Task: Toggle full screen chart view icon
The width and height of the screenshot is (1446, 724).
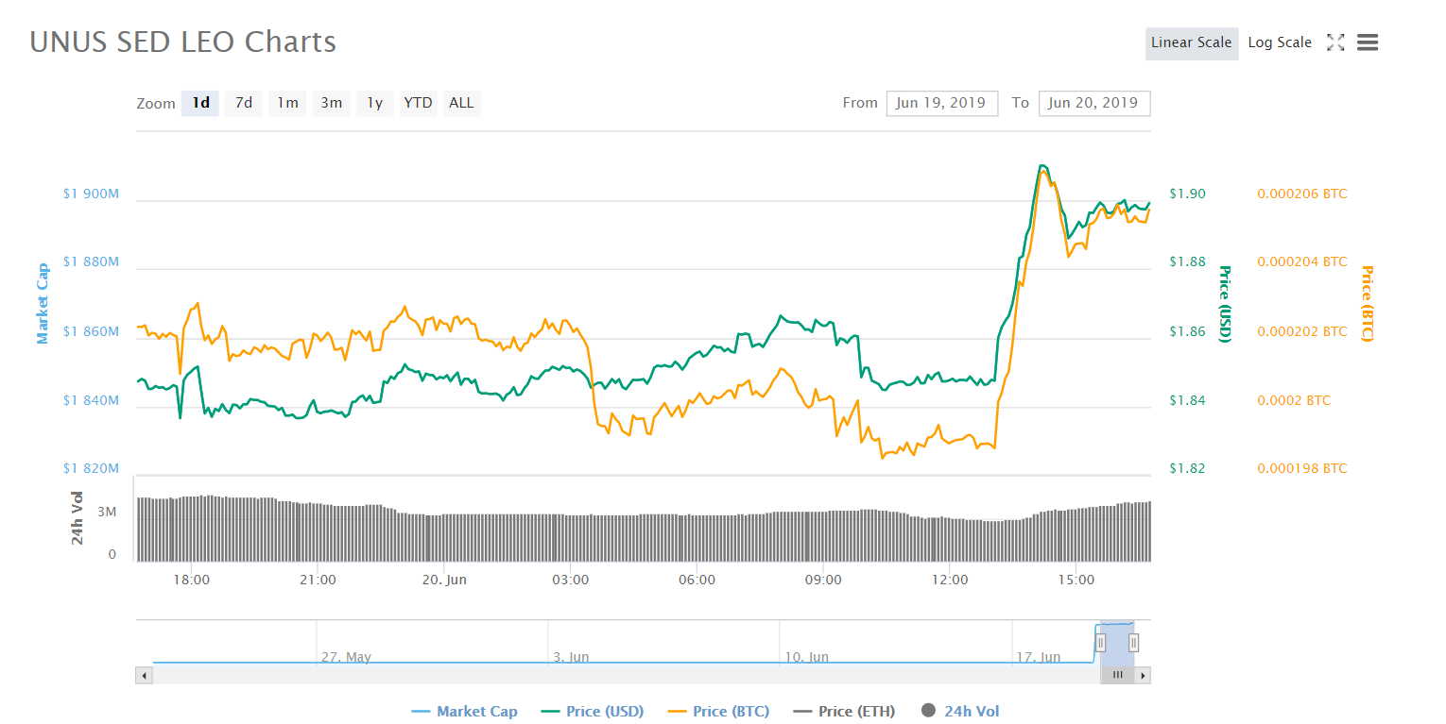Action: [x=1335, y=42]
